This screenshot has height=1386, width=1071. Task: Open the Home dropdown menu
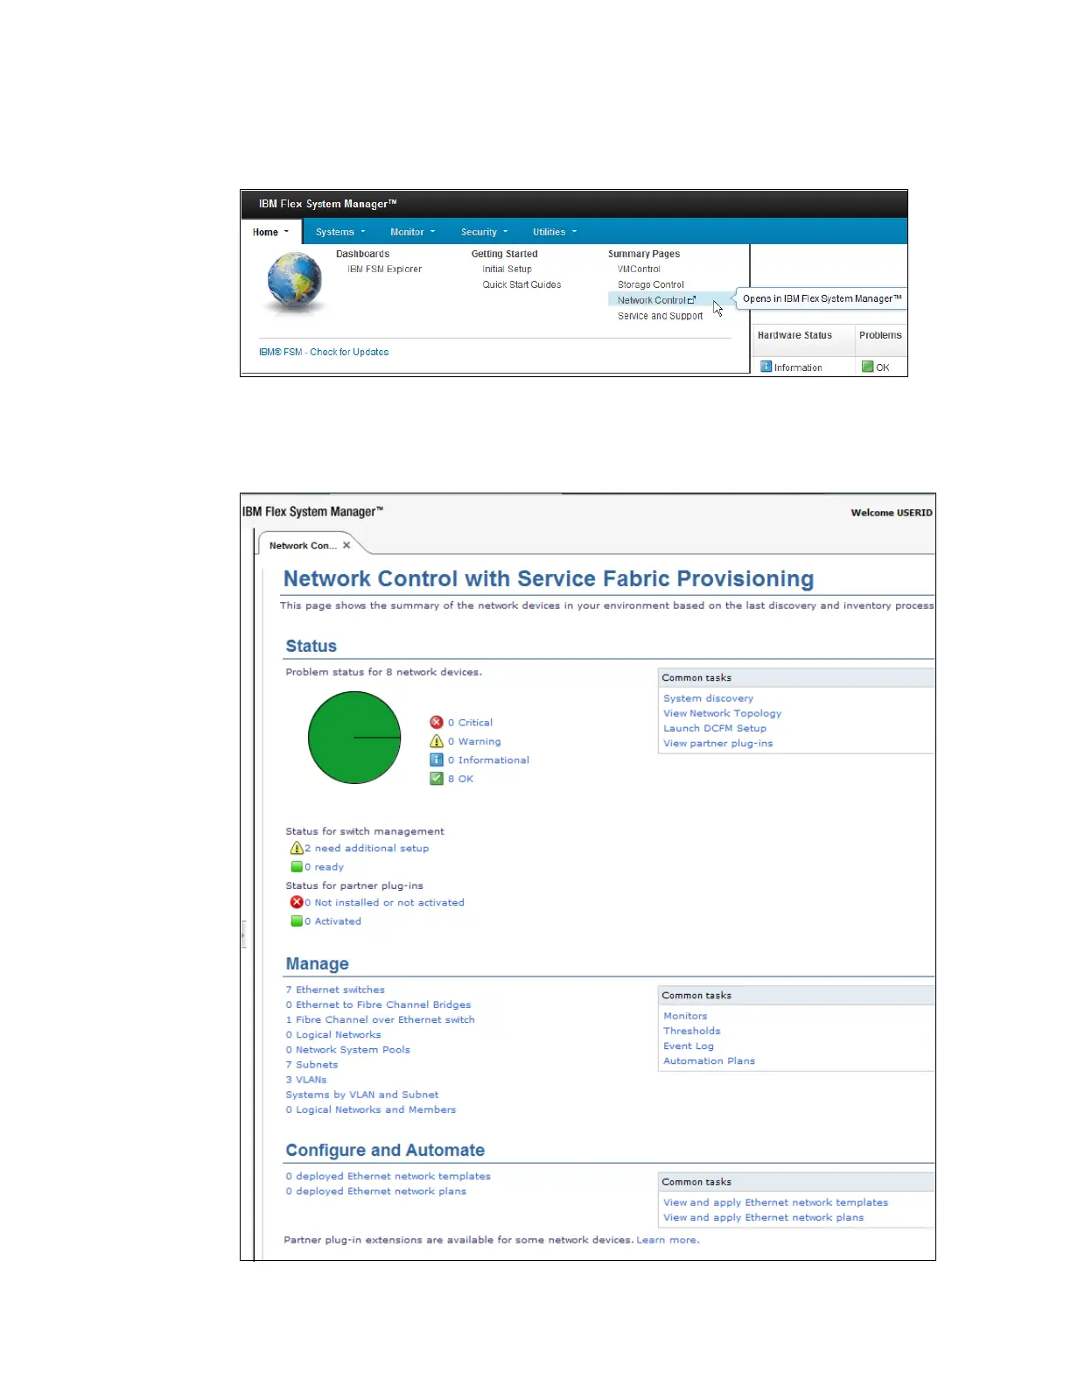click(x=270, y=232)
